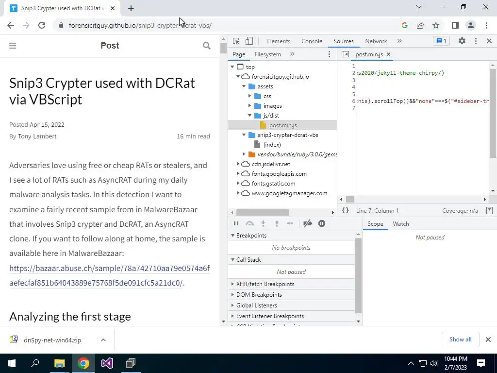This screenshot has height=373, width=497.
Task: Close the DevTools panel
Action: [x=489, y=41]
